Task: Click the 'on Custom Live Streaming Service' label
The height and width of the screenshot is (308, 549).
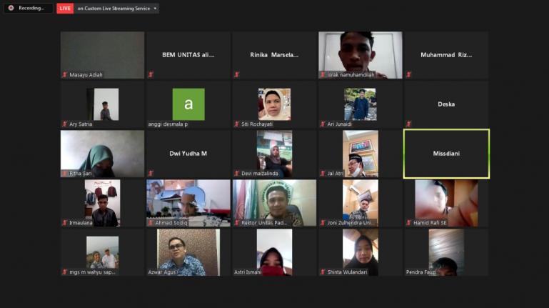Action: [x=114, y=9]
